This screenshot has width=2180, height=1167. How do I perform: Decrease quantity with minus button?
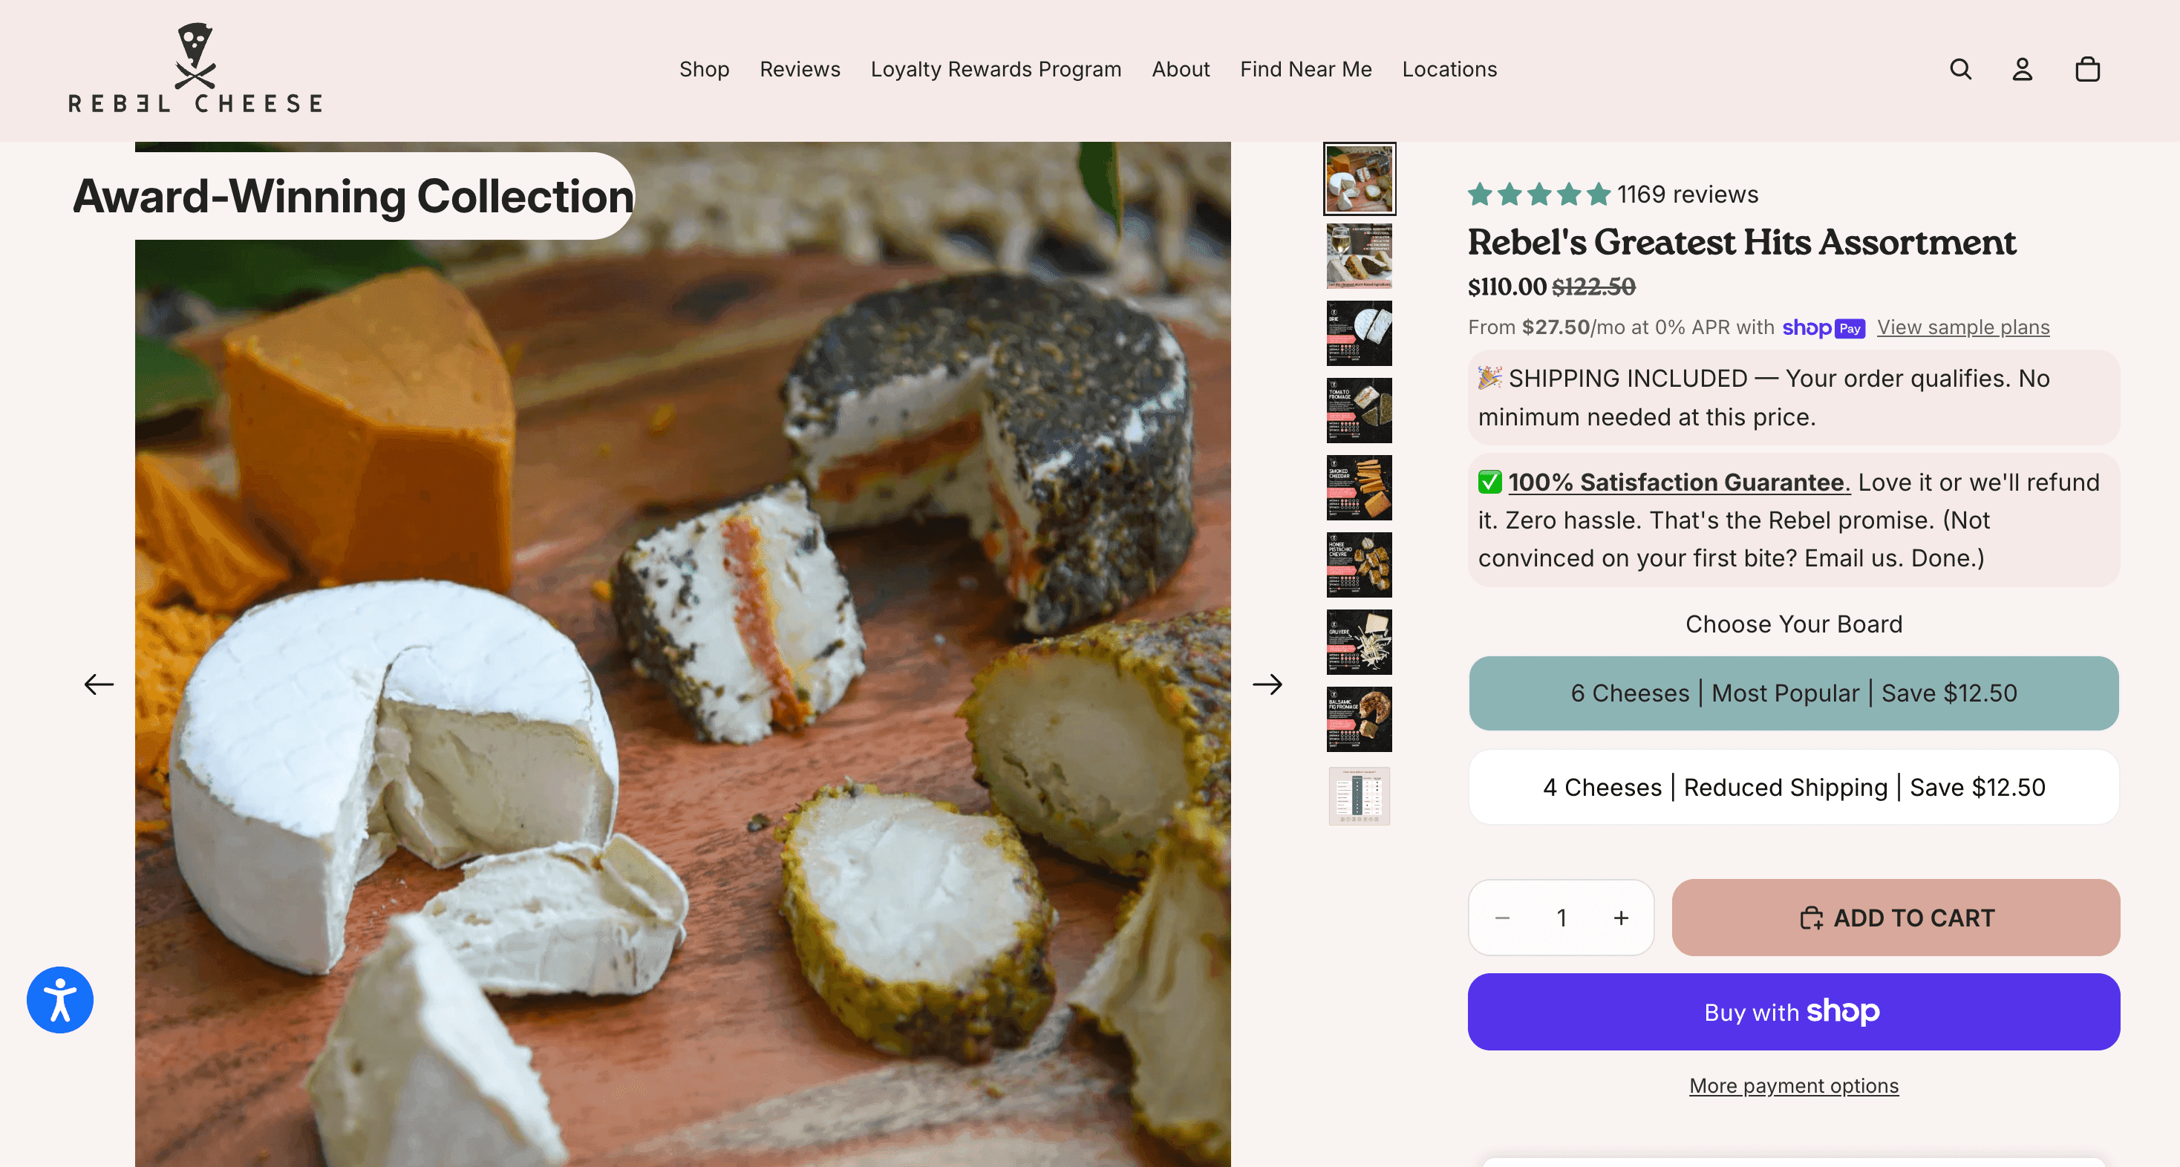click(1503, 918)
